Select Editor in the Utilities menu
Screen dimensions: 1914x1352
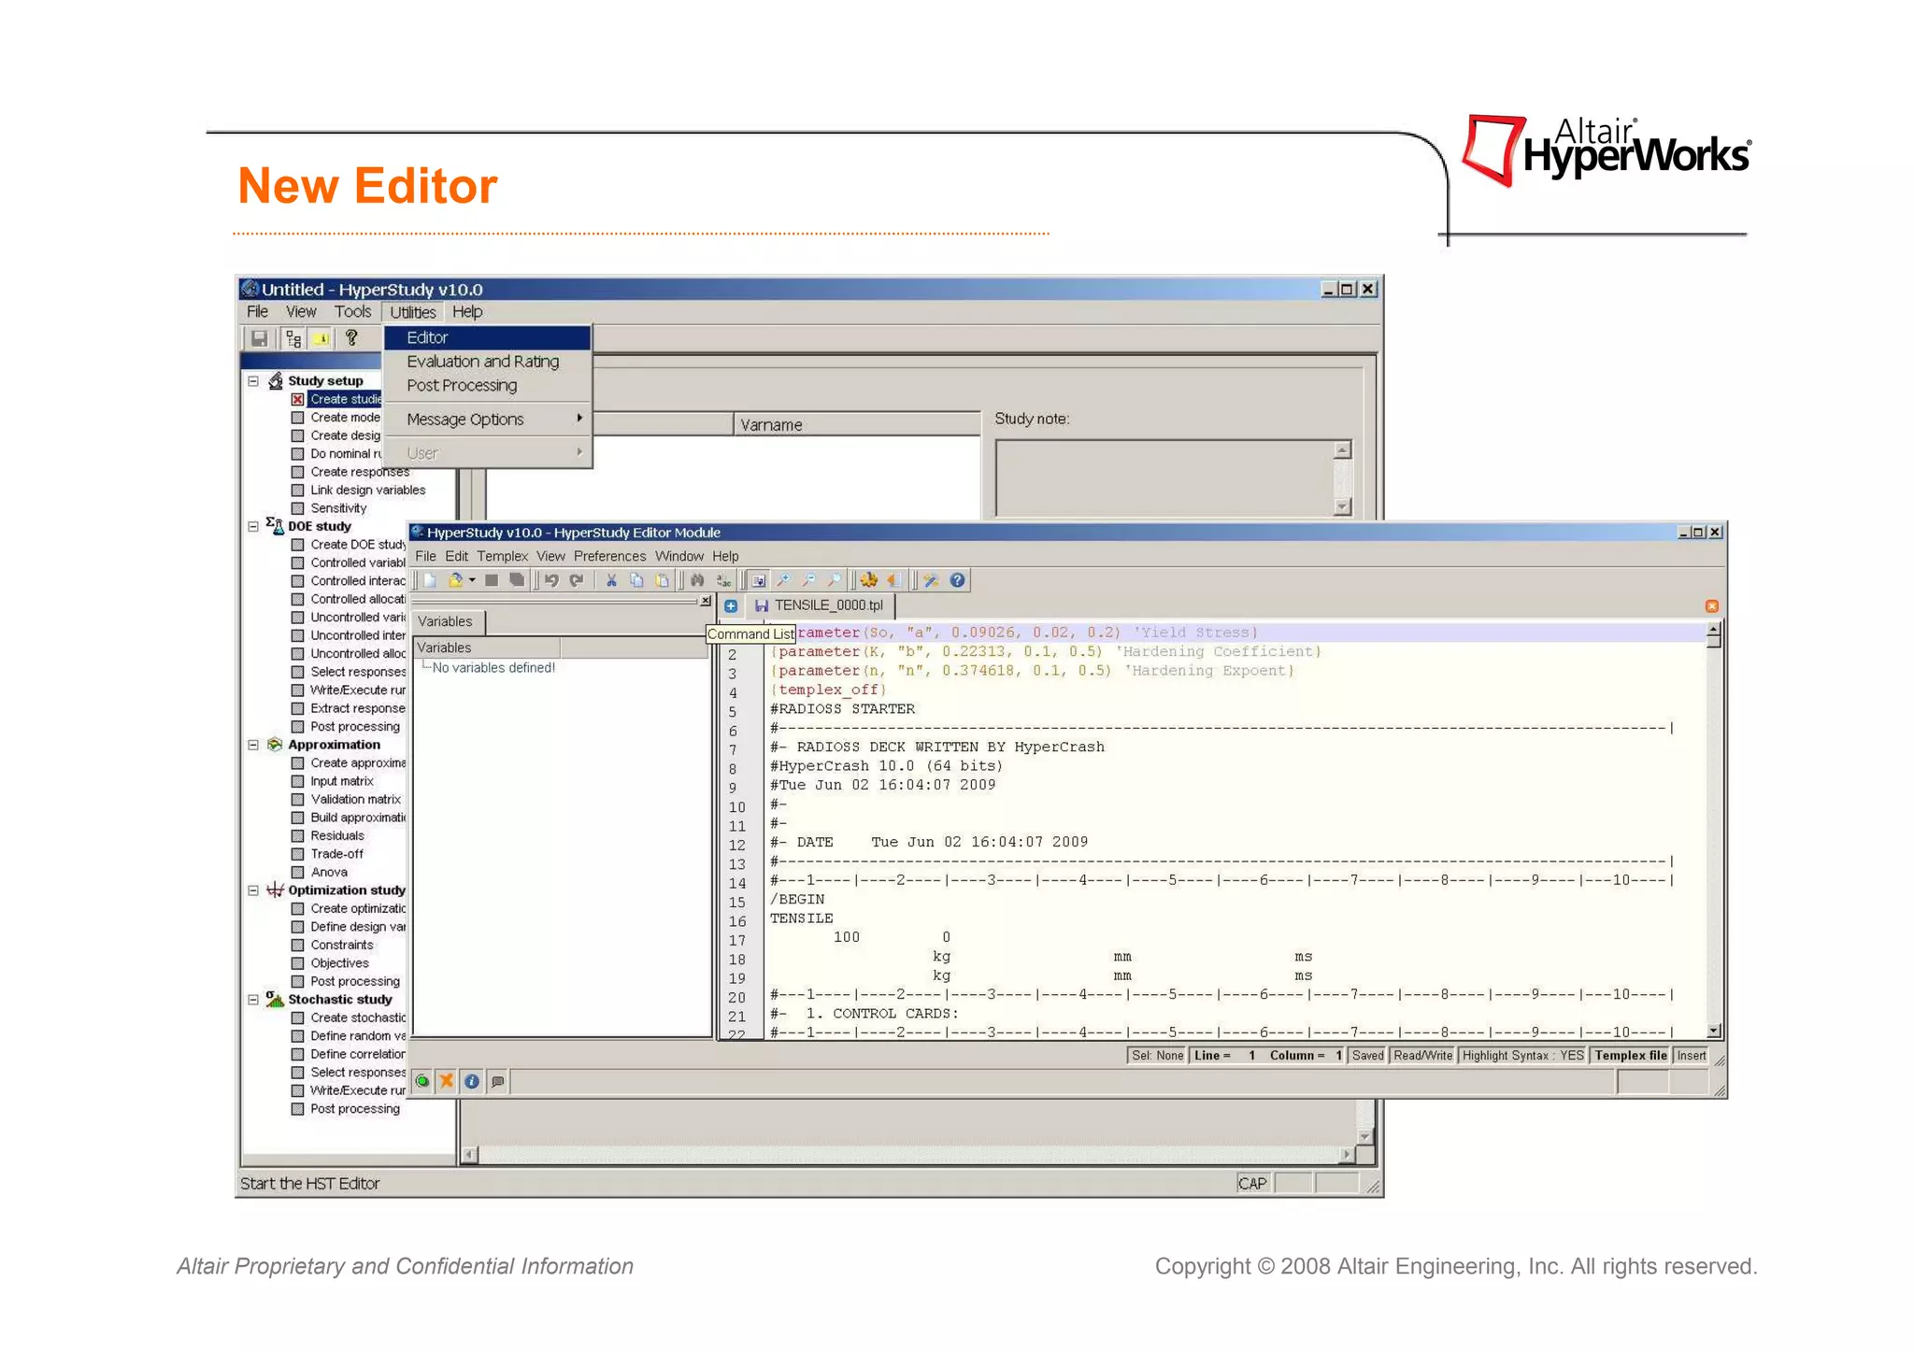pos(488,337)
